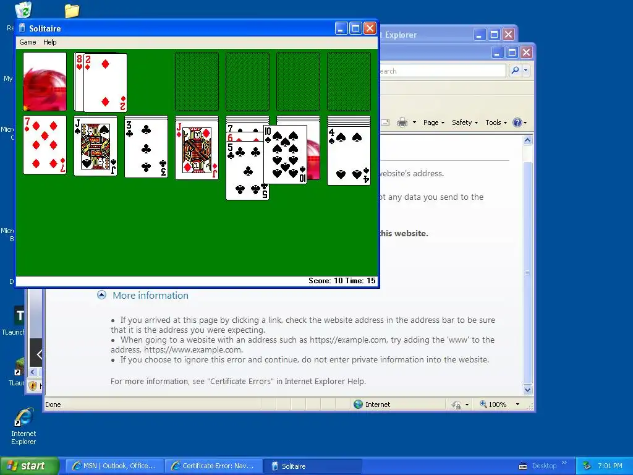Expand the zoom level dropdown arrow
Image resolution: width=633 pixels, height=475 pixels.
[x=517, y=404]
